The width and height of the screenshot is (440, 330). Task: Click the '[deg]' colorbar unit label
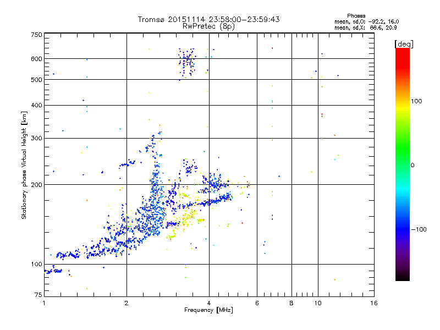pos(404,44)
